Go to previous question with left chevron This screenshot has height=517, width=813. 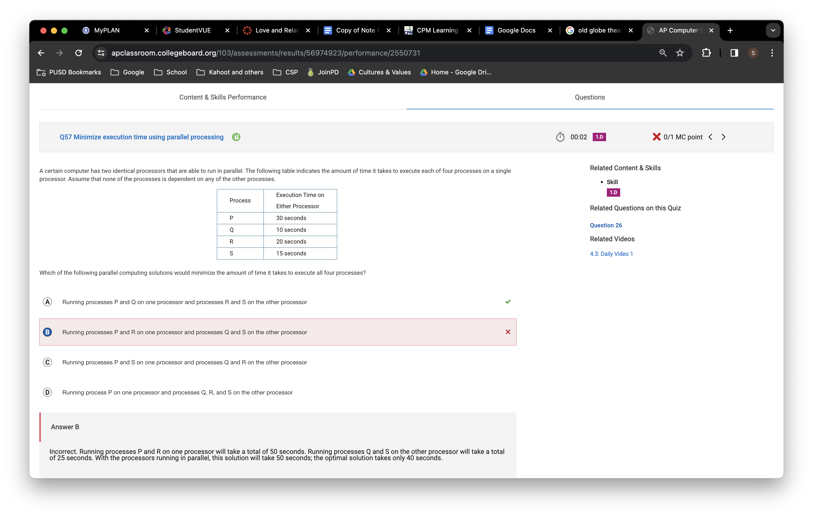click(x=710, y=137)
